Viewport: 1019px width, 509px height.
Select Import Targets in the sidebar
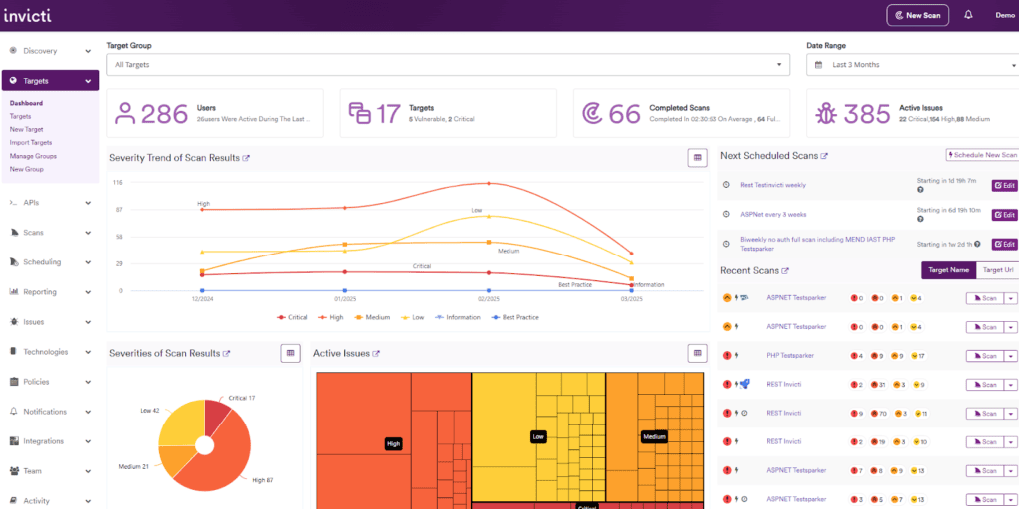(x=31, y=143)
